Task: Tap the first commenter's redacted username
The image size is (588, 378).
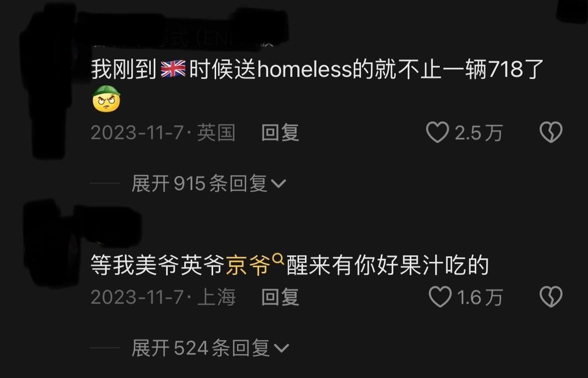Action: click(x=184, y=37)
